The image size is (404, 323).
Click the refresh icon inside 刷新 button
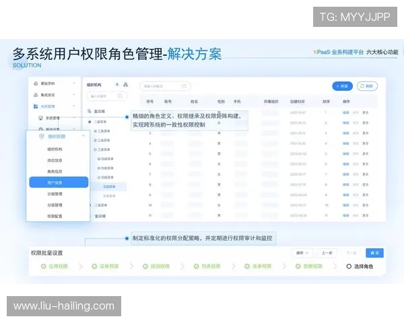(362, 86)
